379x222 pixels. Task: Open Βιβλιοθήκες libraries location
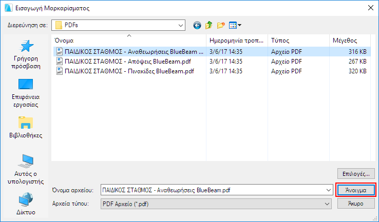click(x=26, y=128)
